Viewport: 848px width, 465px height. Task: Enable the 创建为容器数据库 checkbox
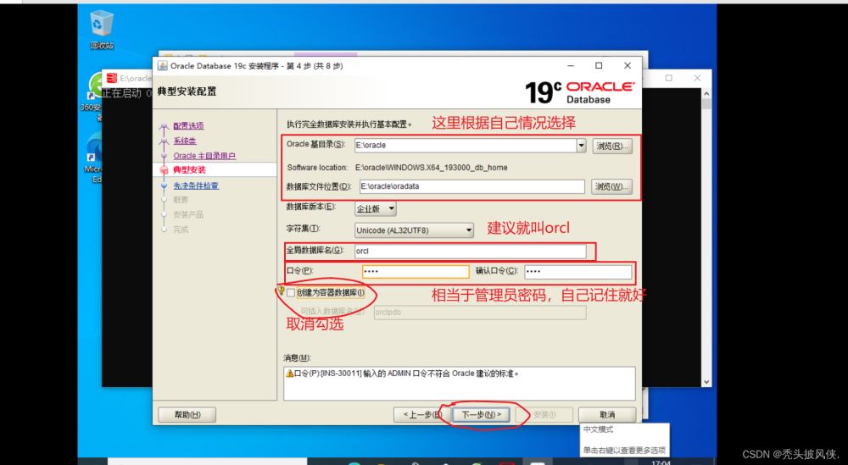pos(292,293)
